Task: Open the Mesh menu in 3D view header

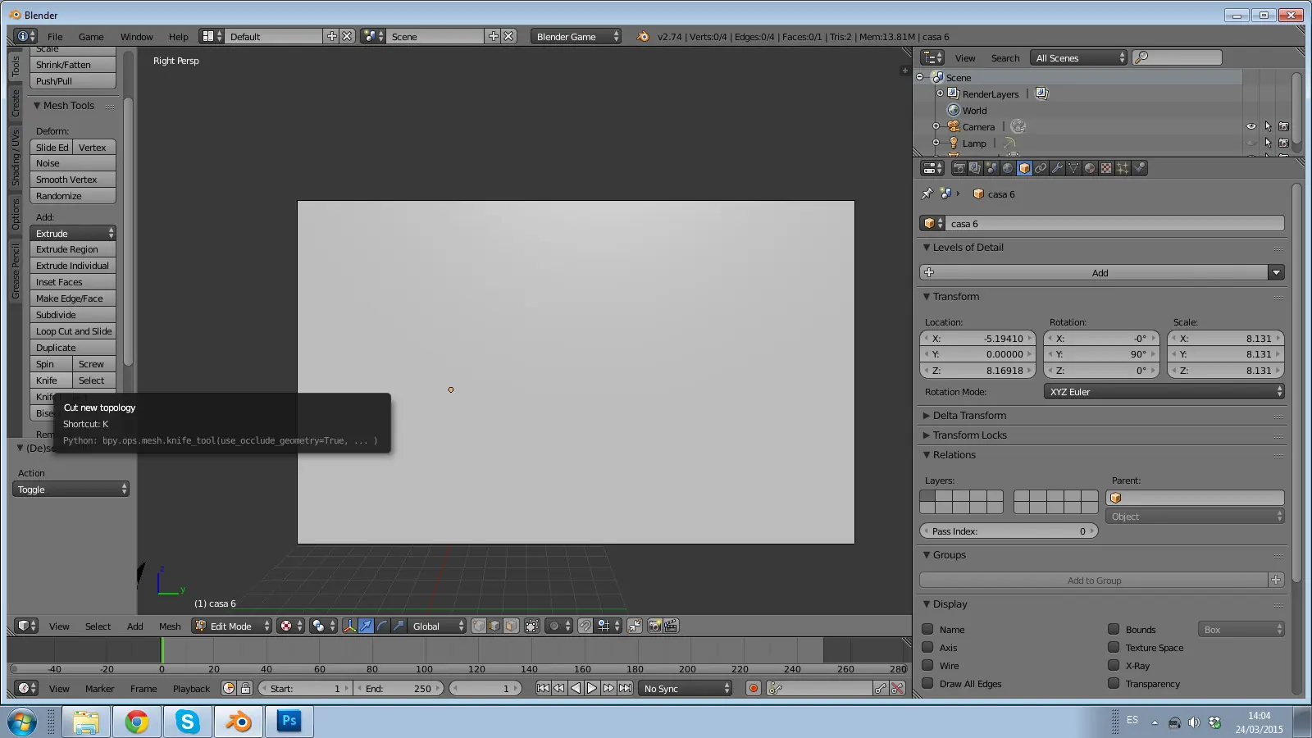Action: click(x=170, y=626)
